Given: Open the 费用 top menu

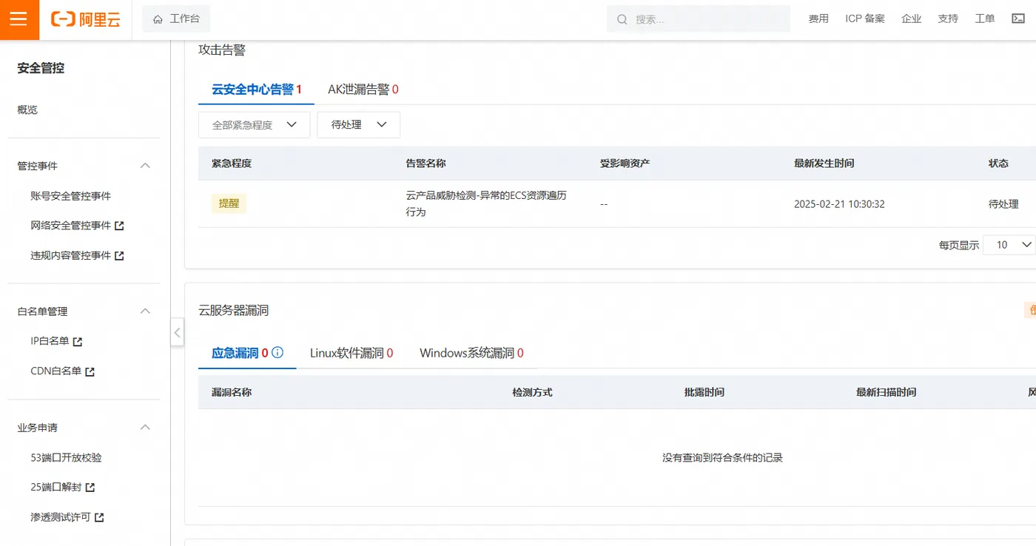Looking at the screenshot, I should pyautogui.click(x=818, y=19).
